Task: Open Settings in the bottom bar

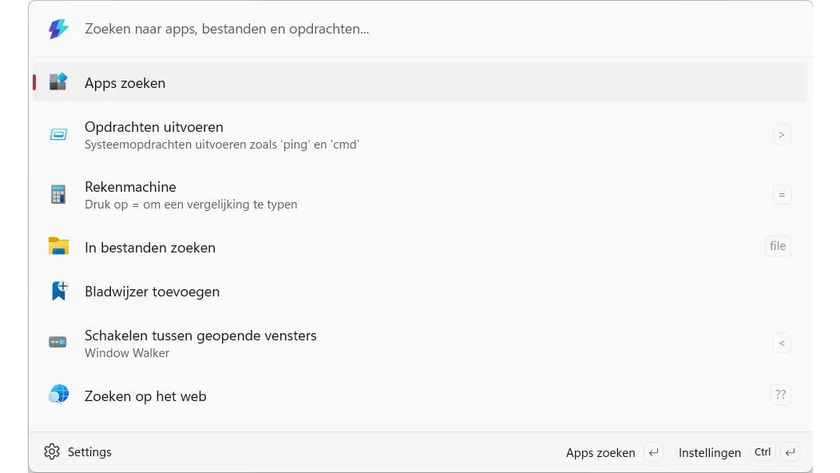Action: click(89, 452)
